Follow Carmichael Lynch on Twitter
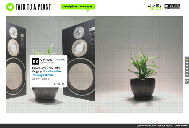189x128 pixels. (x=60, y=59)
